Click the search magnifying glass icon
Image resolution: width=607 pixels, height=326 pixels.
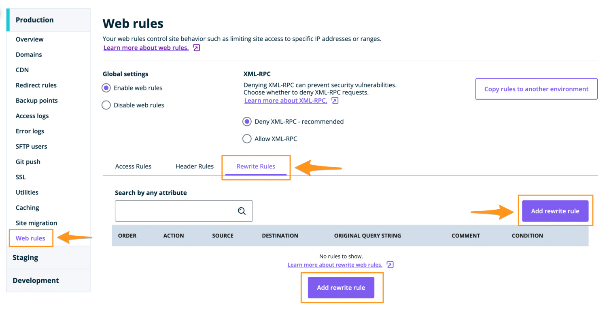click(x=242, y=211)
